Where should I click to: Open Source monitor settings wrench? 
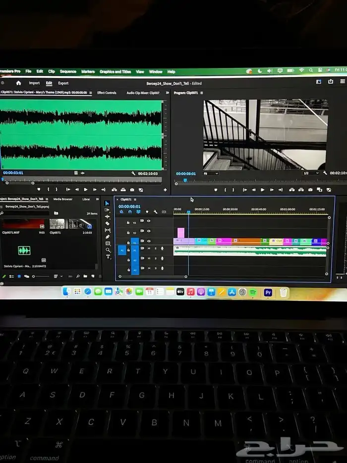pyautogui.click(x=133, y=173)
